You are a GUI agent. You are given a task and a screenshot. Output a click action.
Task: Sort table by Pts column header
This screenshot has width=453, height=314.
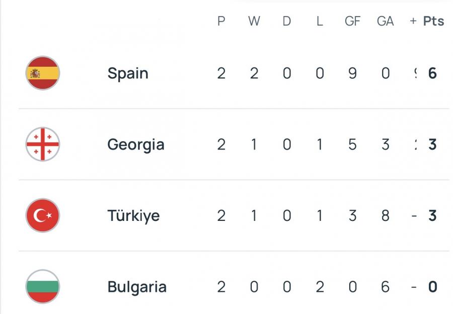pos(433,21)
